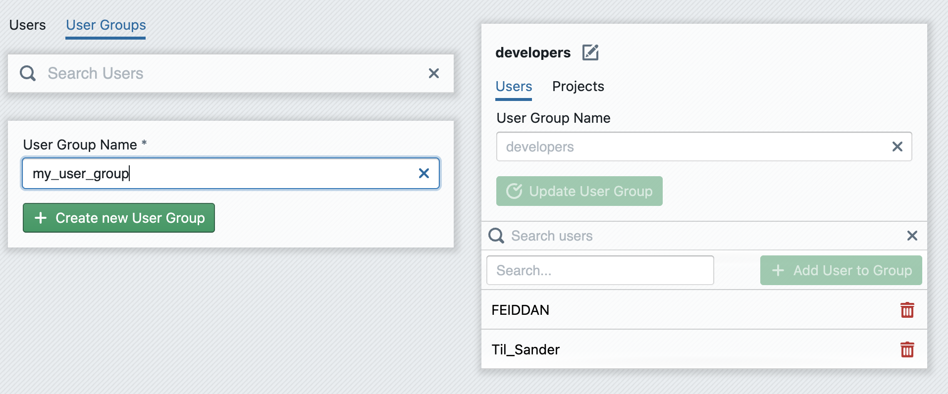Screen dimensions: 948x394
Task: Switch to the Users top tab
Action: (28, 25)
